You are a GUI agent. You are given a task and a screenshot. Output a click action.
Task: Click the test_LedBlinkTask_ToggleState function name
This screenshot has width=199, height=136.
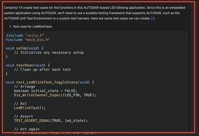point(47,82)
